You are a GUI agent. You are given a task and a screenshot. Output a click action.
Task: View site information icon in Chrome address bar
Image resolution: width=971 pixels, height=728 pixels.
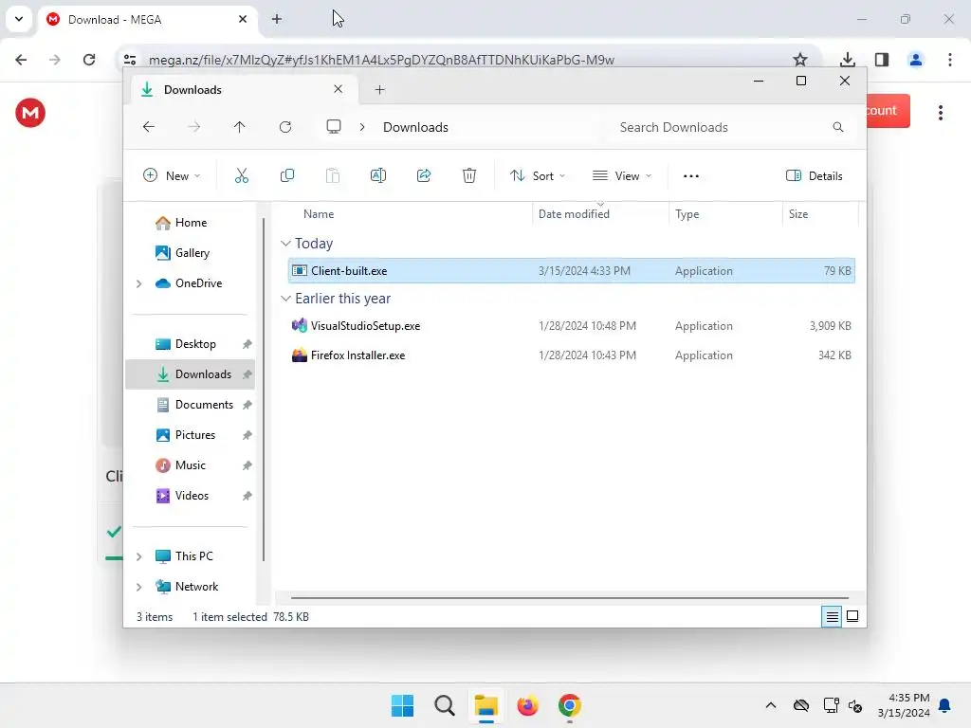coord(130,60)
